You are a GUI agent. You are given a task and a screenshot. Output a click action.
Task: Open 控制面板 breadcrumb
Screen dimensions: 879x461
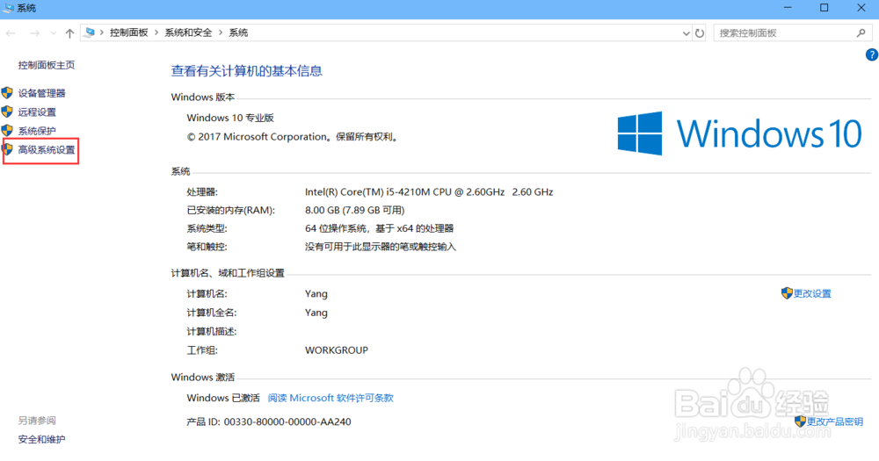point(129,33)
